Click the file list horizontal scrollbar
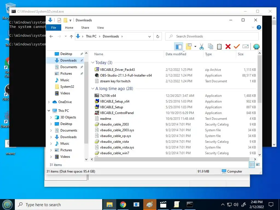280x210 pixels. point(172,159)
